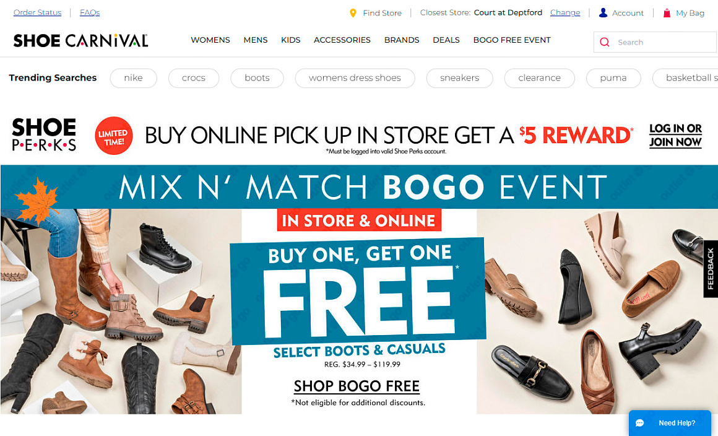Select the womens dress shoes trending chip

tap(355, 78)
